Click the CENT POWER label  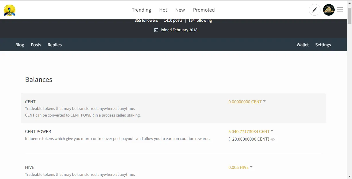tap(38, 131)
